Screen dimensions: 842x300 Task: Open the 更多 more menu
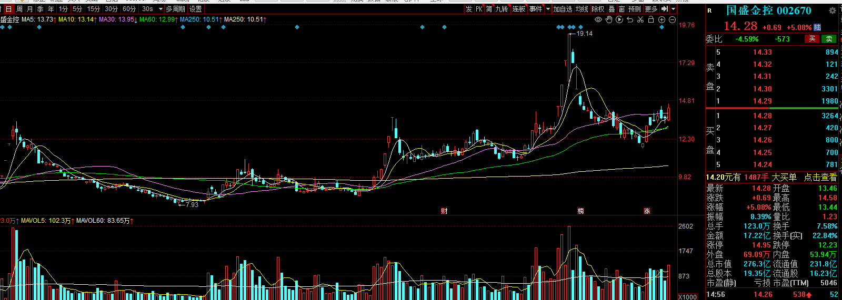651,9
